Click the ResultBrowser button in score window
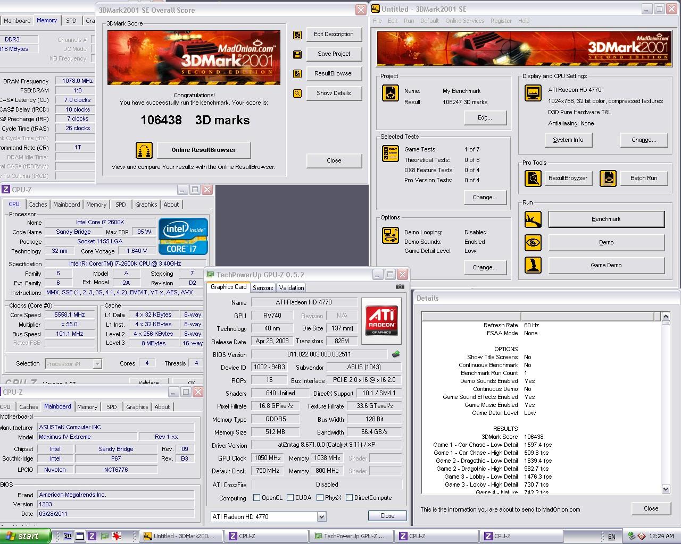This screenshot has width=681, height=544. [x=334, y=74]
